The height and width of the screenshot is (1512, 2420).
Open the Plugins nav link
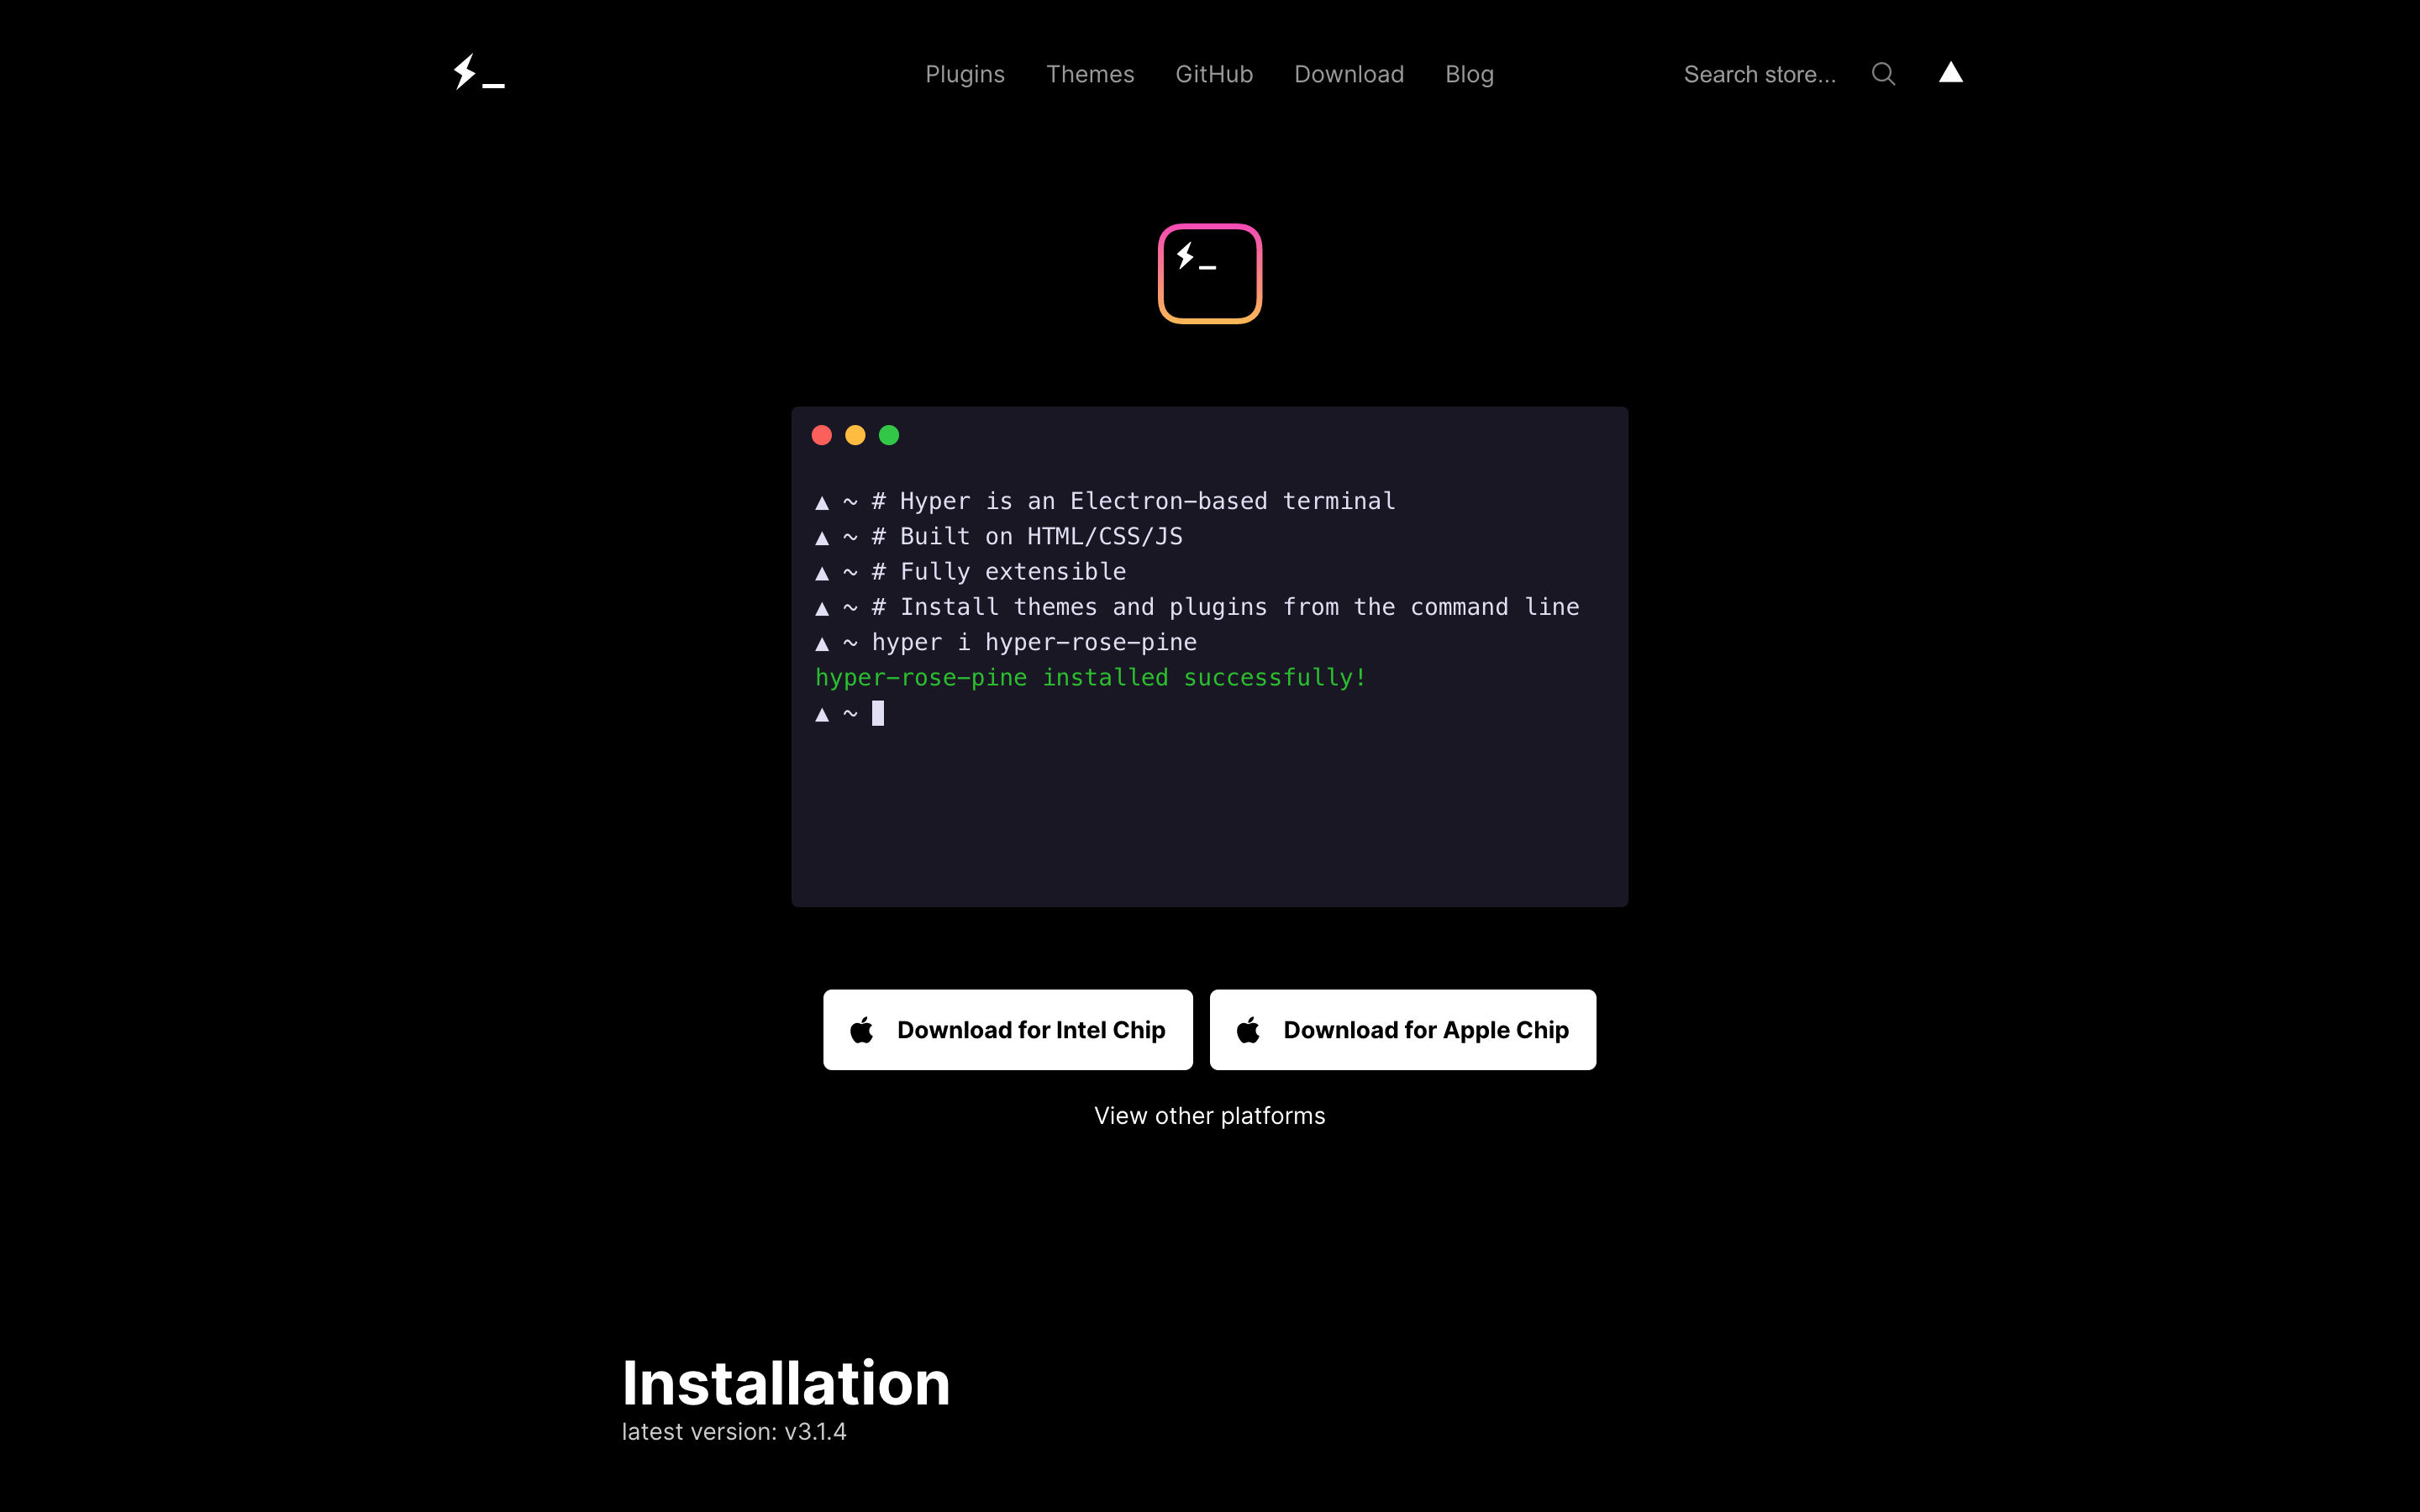point(964,74)
